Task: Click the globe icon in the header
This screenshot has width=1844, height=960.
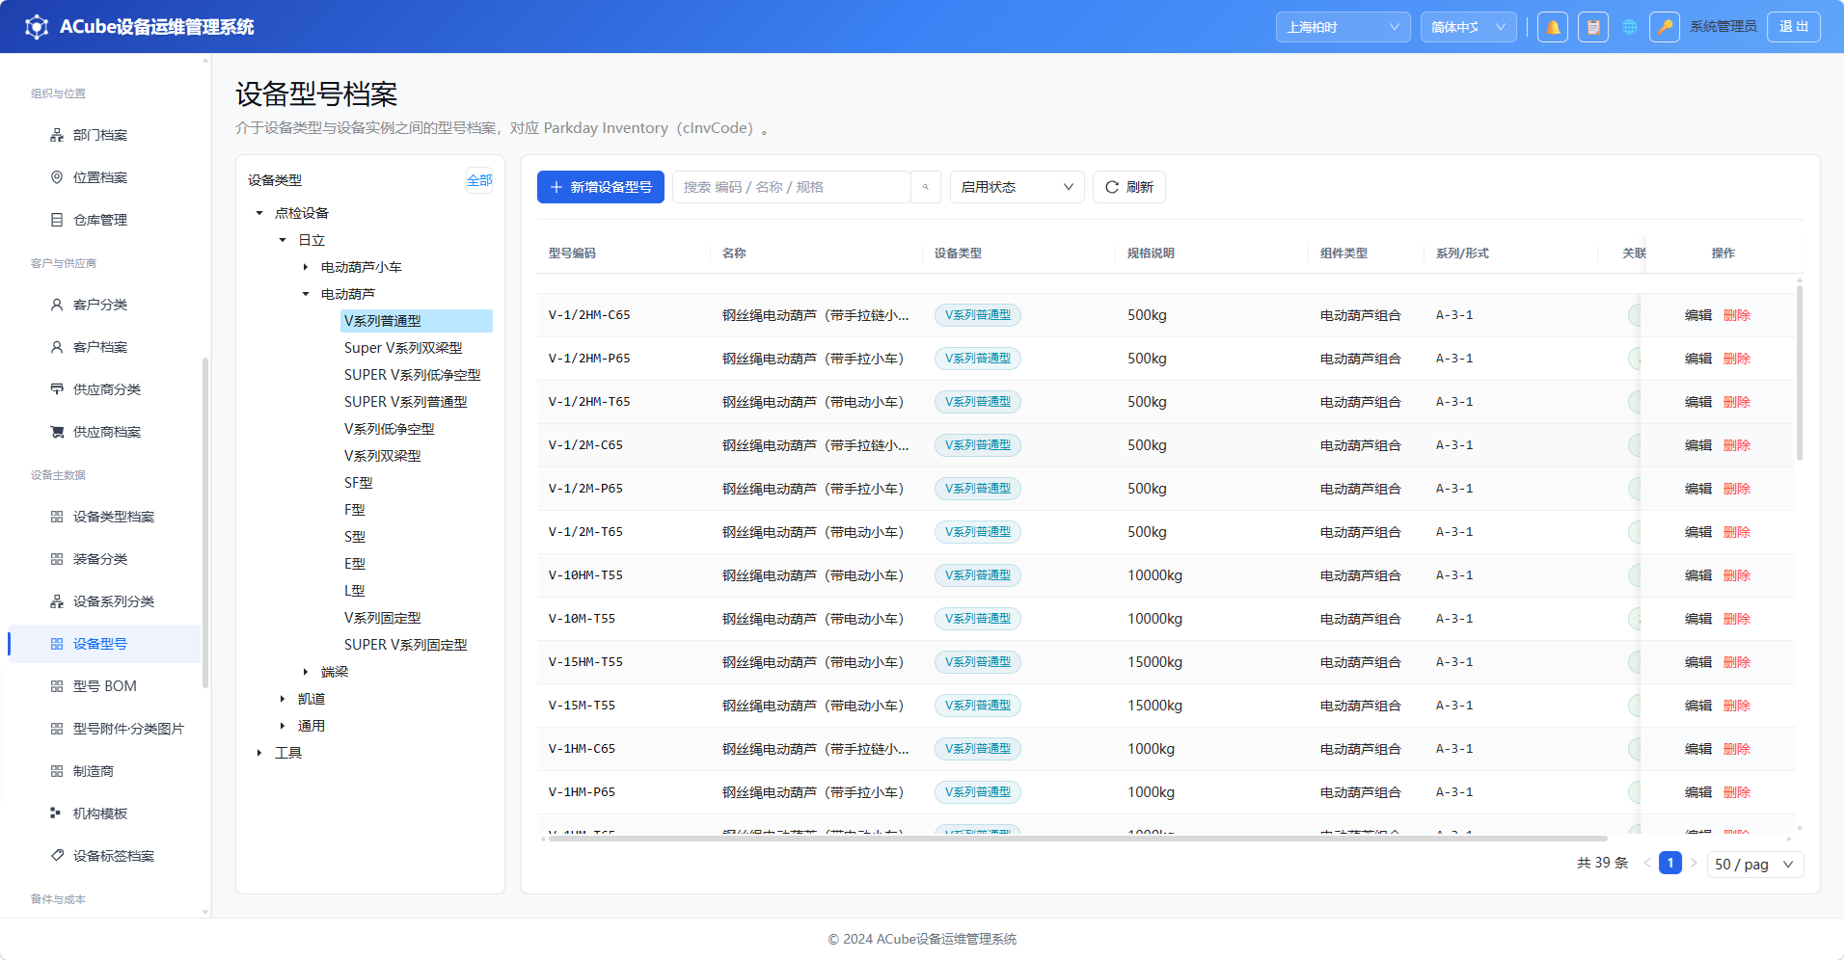Action: [1630, 27]
